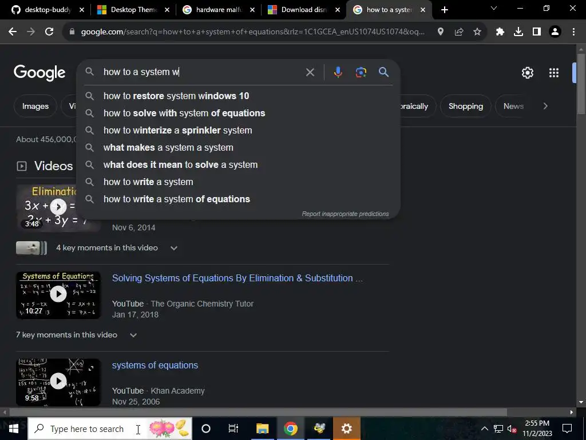Start voice search with the microphone icon
The height and width of the screenshot is (440, 586).
pos(338,72)
